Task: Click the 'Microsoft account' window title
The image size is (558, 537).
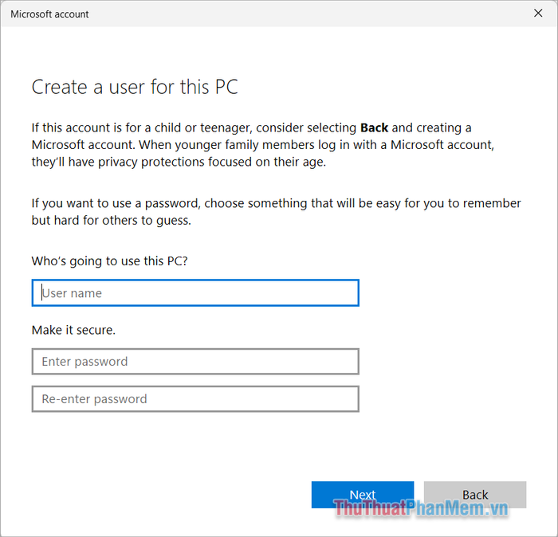Action: pyautogui.click(x=49, y=14)
